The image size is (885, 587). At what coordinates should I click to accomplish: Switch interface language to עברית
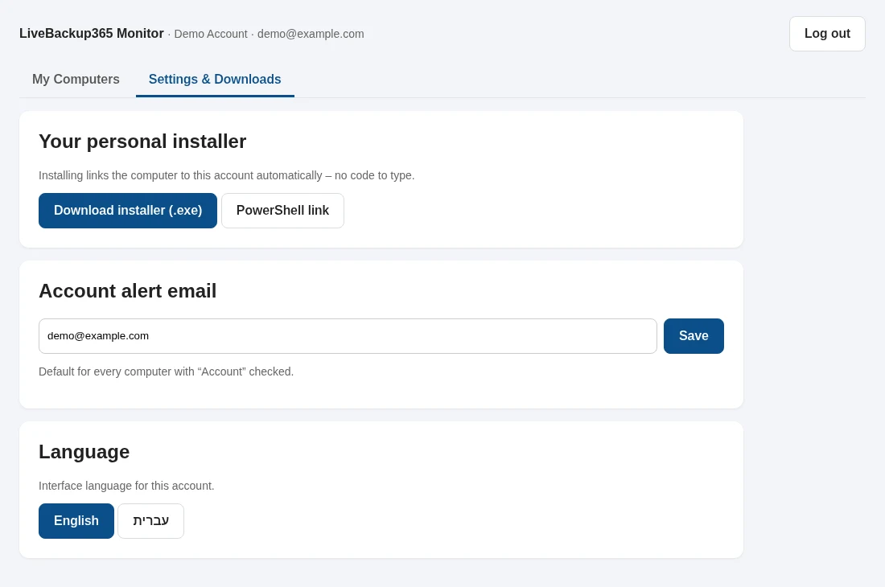point(150,521)
